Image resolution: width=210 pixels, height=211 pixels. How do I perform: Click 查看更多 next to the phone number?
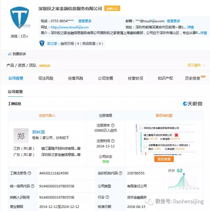[x=85, y=21]
